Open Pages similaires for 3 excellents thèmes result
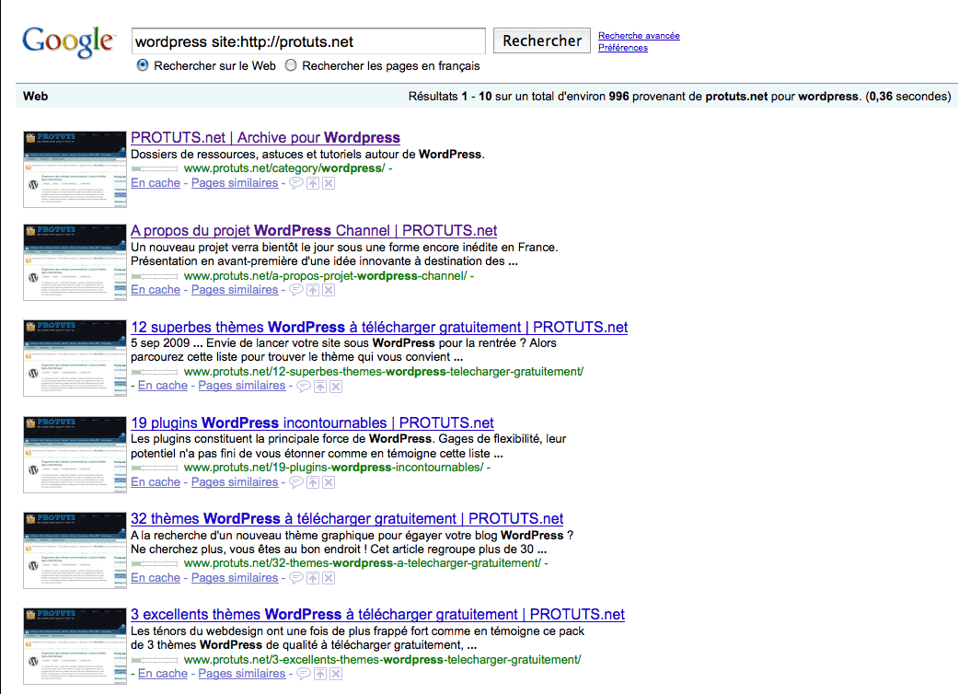Screen dimensions: 959x694 click(241, 673)
